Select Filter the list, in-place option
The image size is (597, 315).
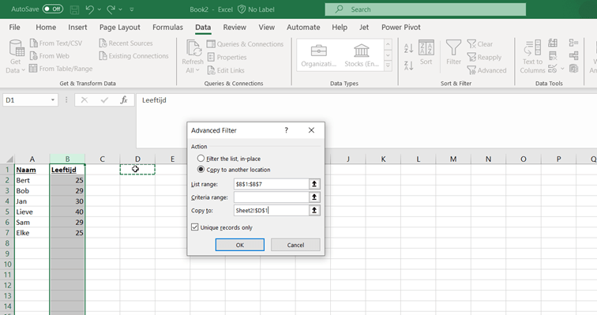(x=201, y=158)
